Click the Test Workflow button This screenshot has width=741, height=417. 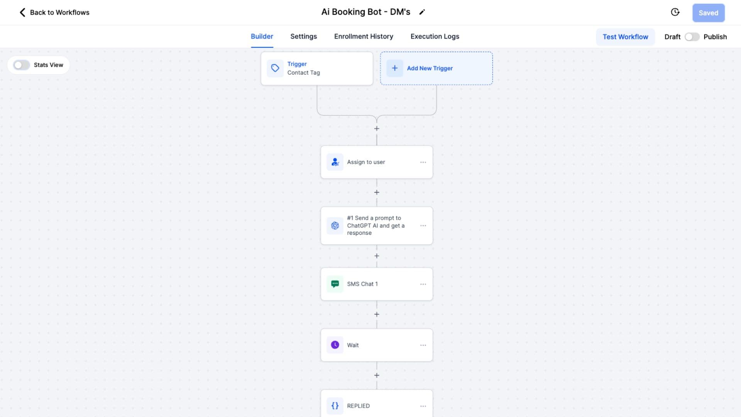(x=625, y=37)
